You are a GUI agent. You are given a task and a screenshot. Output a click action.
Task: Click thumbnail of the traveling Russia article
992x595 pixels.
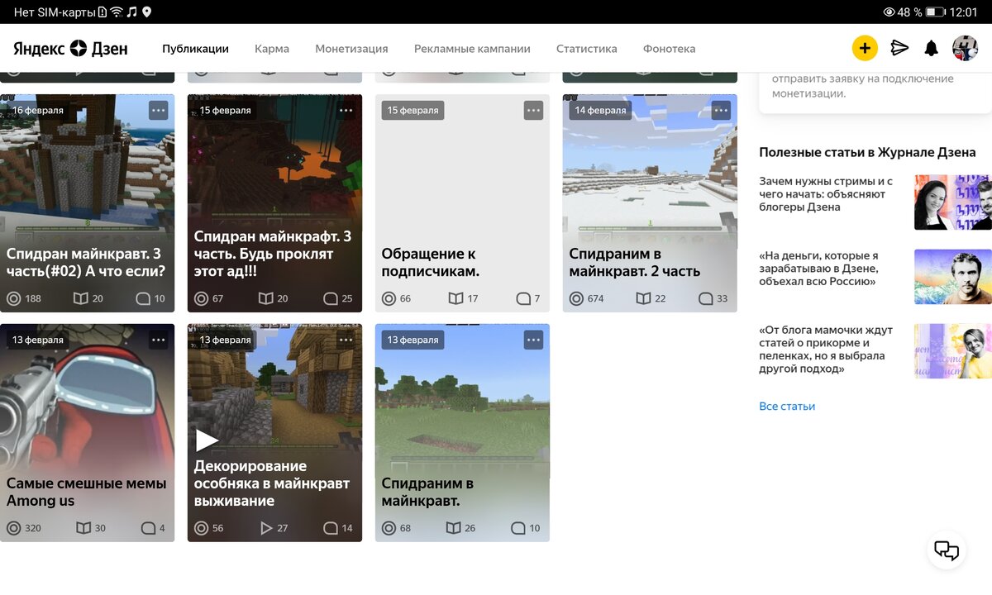(952, 277)
